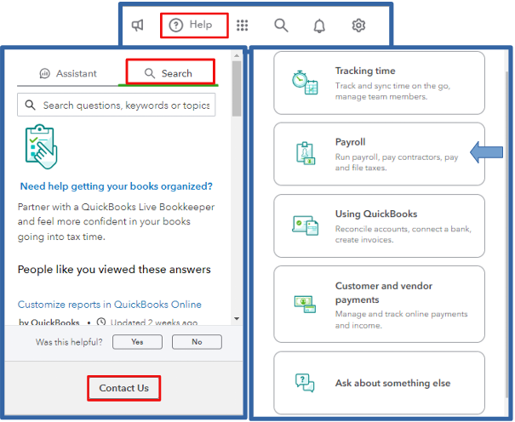
Task: Click the clipboard checklist illustration
Action: point(42,146)
